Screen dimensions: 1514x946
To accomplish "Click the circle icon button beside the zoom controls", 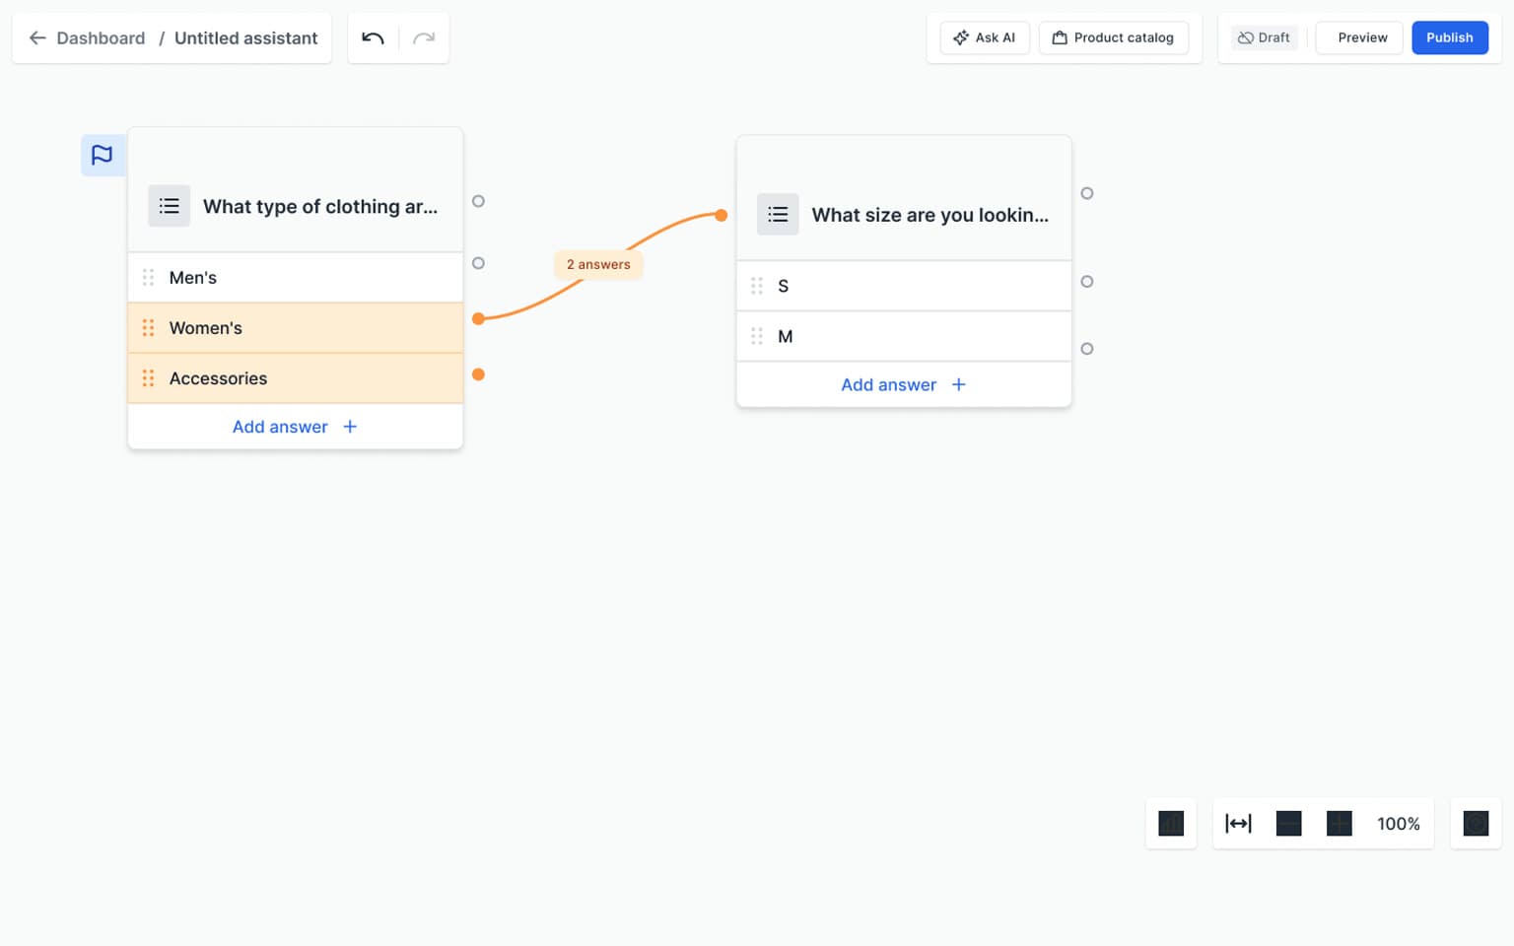I will click(1476, 824).
